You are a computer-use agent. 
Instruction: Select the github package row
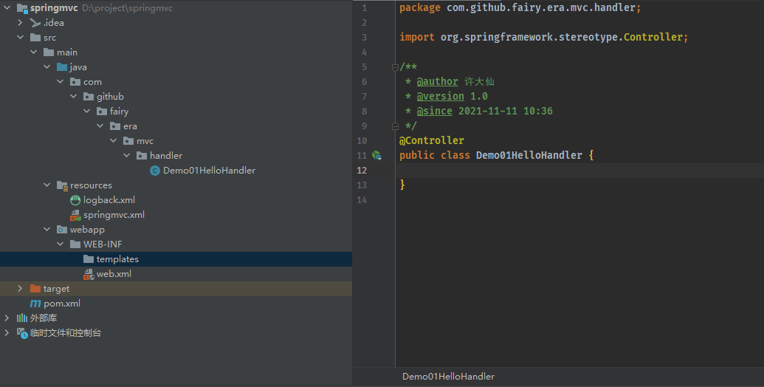(176, 97)
